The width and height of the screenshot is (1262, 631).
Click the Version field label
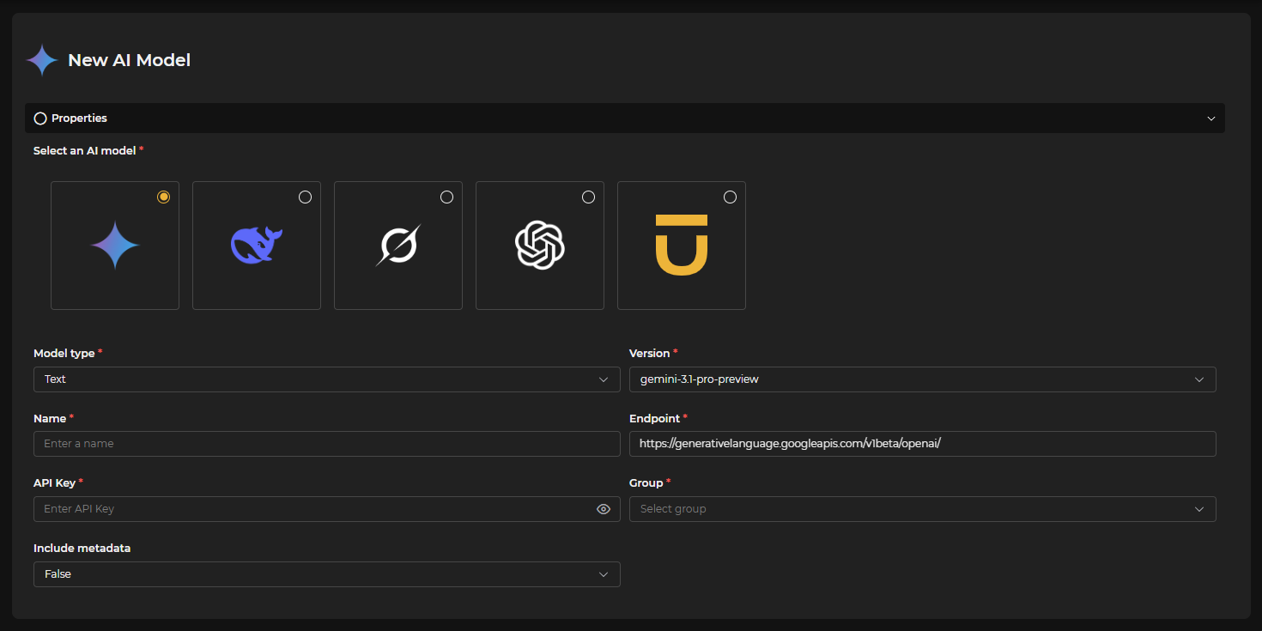(649, 354)
